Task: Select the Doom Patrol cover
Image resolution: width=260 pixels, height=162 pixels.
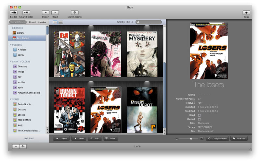Action: click(69, 54)
